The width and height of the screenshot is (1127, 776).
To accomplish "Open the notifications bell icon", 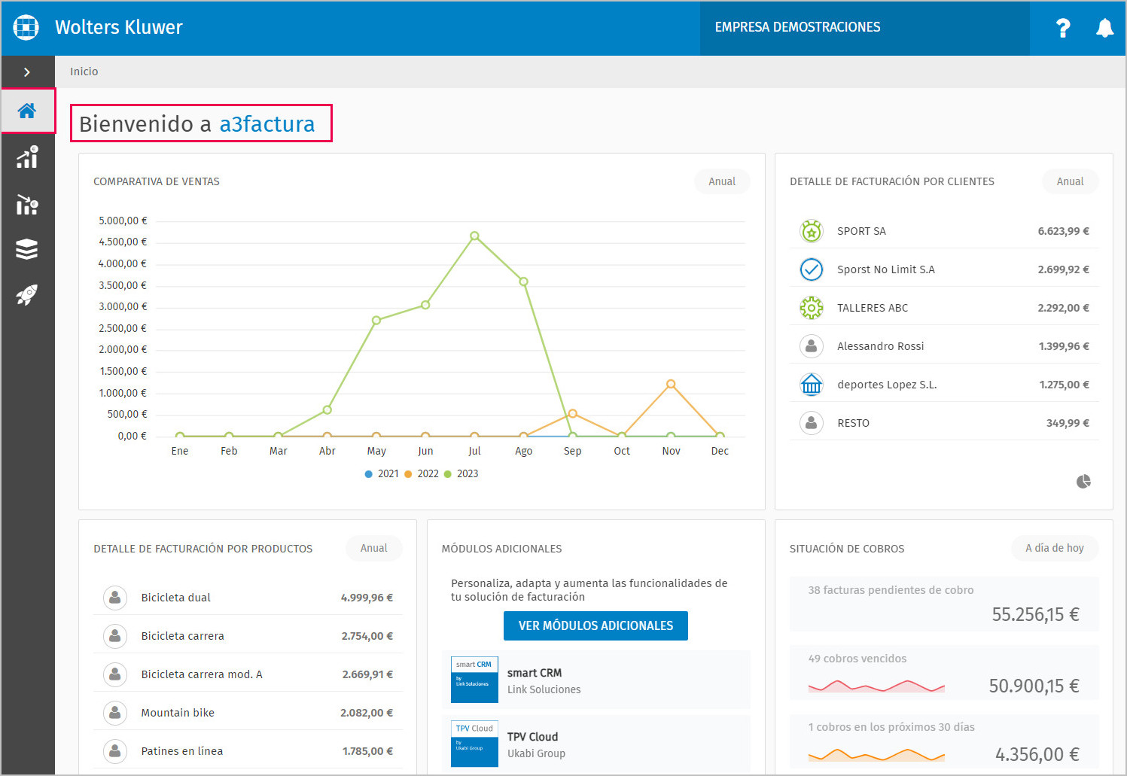I will point(1104,28).
